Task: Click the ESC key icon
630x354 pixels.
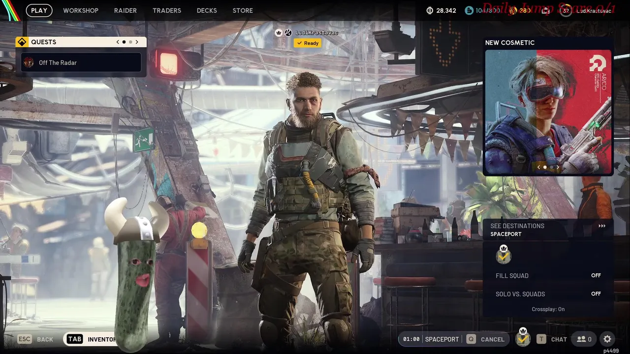Action: point(25,339)
